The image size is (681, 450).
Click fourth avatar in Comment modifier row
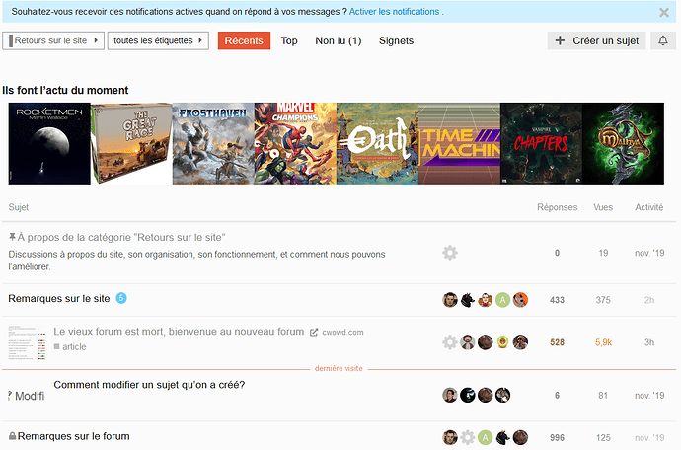[503, 396]
